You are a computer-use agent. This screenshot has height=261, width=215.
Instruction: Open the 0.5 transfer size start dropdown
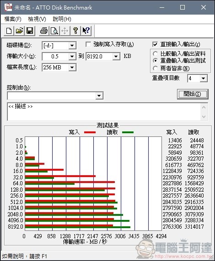coord(72,57)
